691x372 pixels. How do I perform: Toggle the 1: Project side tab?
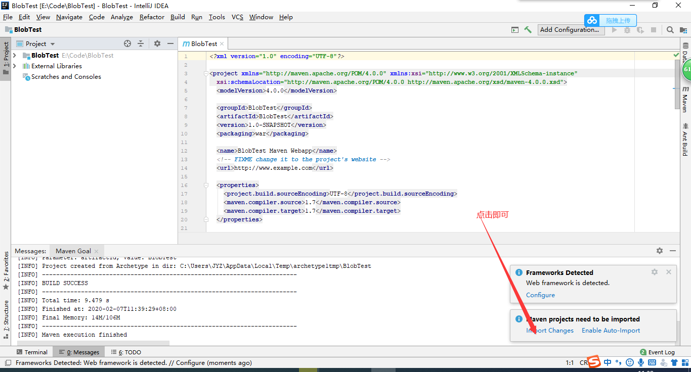6,58
